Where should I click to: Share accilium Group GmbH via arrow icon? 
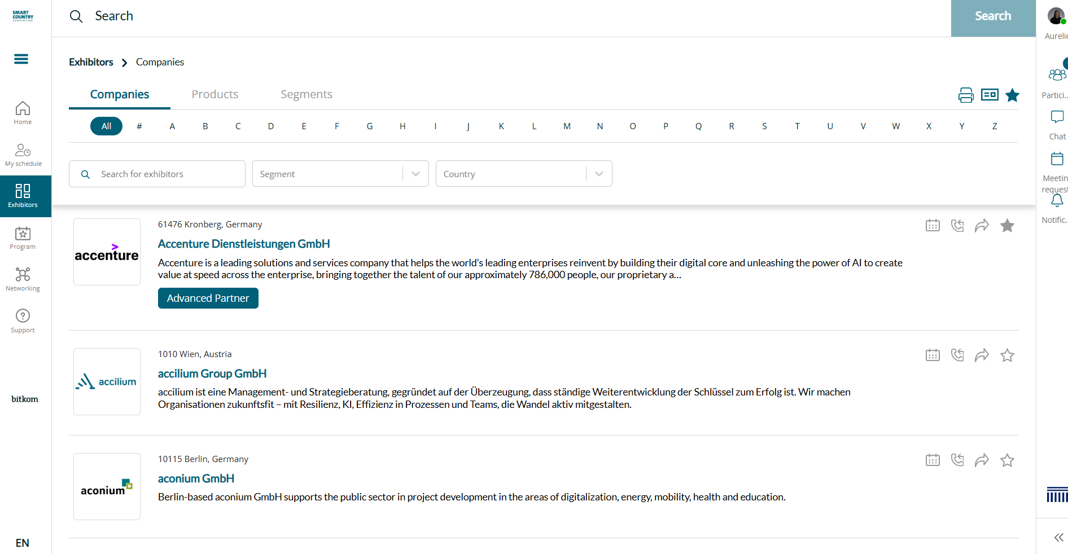tap(982, 355)
